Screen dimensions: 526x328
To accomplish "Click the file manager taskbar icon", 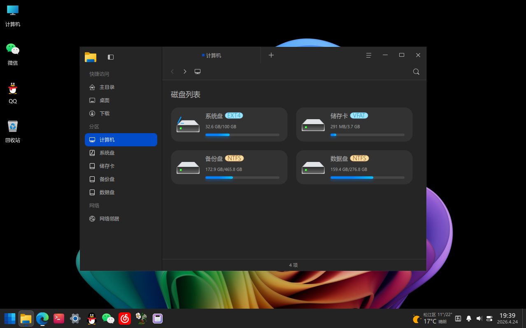I will point(26,319).
